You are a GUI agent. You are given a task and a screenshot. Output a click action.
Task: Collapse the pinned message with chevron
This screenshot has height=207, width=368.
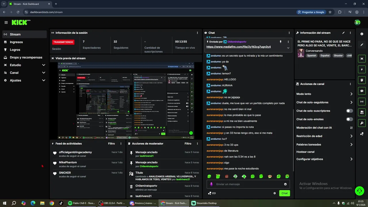tap(288, 48)
